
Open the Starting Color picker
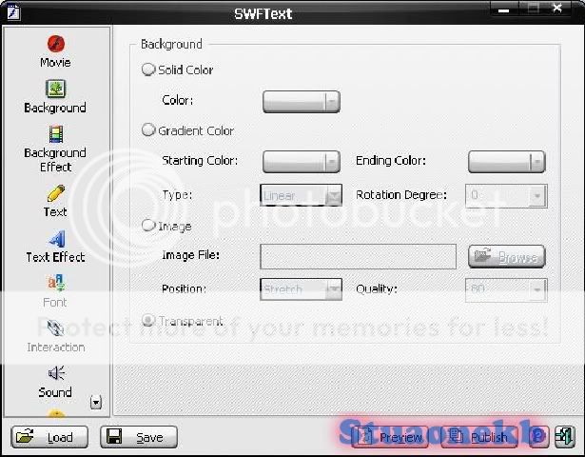pos(302,162)
